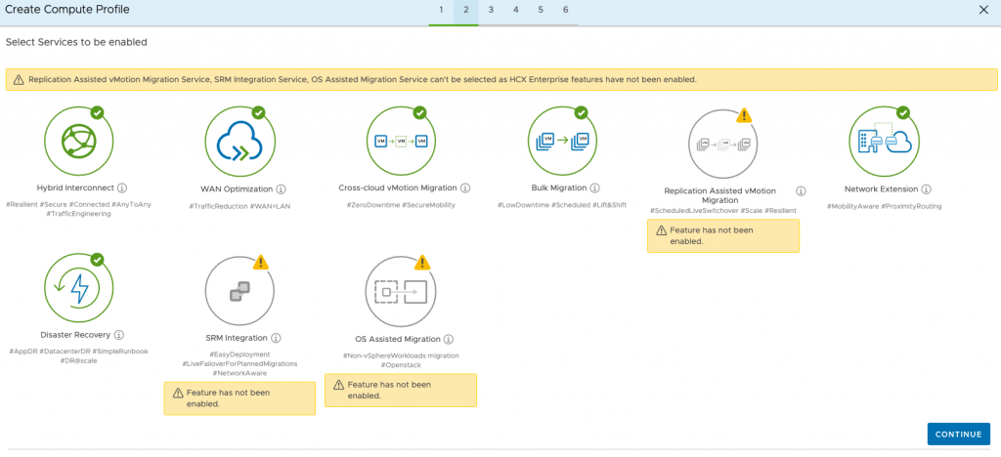The height and width of the screenshot is (457, 1001).
Task: Select the Network Extension service icon
Action: pyautogui.click(x=884, y=141)
